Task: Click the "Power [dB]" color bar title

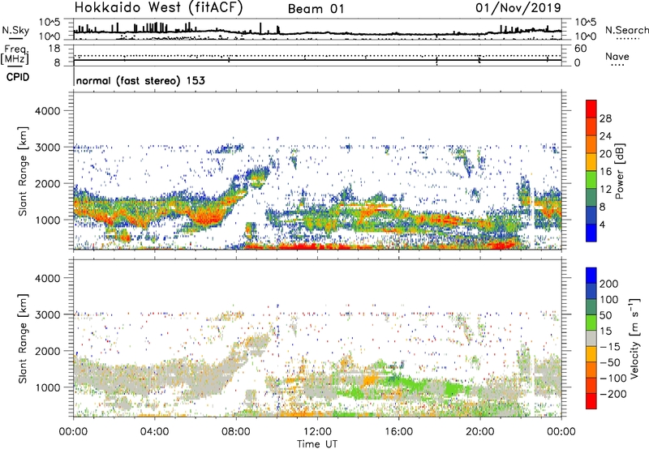Action: [x=619, y=171]
